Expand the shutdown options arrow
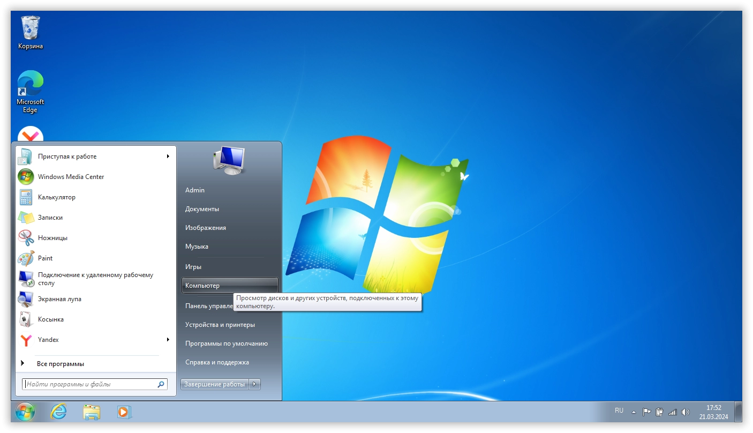The height and width of the screenshot is (433, 753). 255,384
